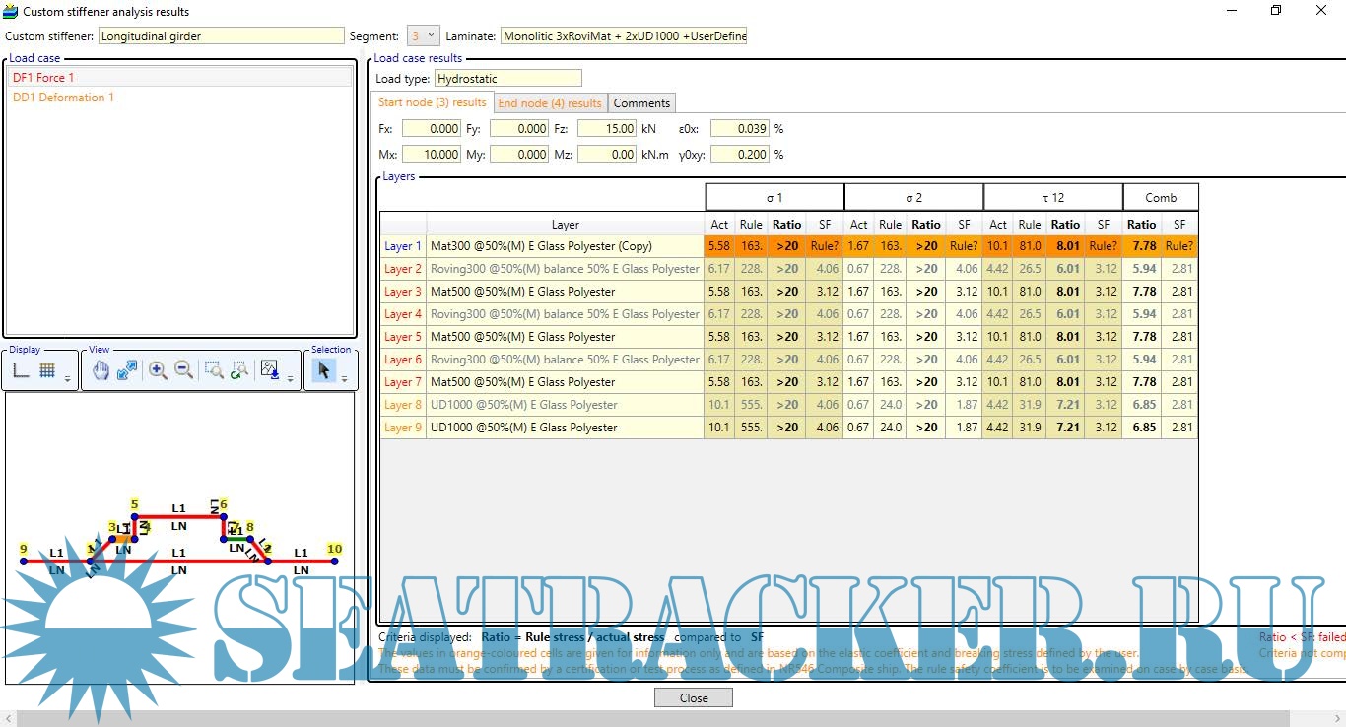1346x727 pixels.
Task: Toggle the axes display icon
Action: click(x=21, y=370)
